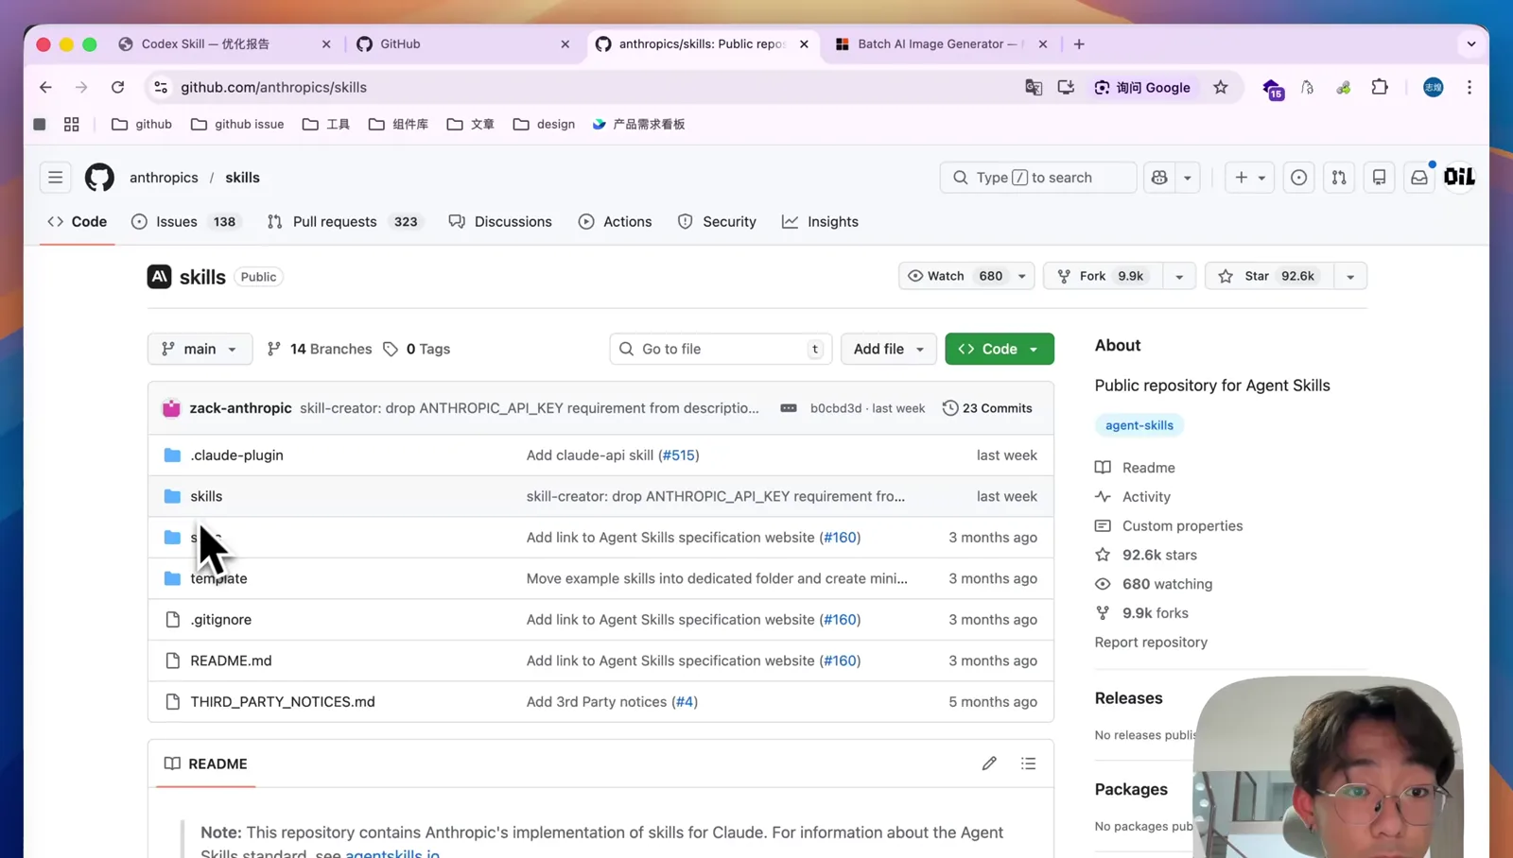Switch to the Insights tab
The width and height of the screenshot is (1513, 858).
point(821,222)
